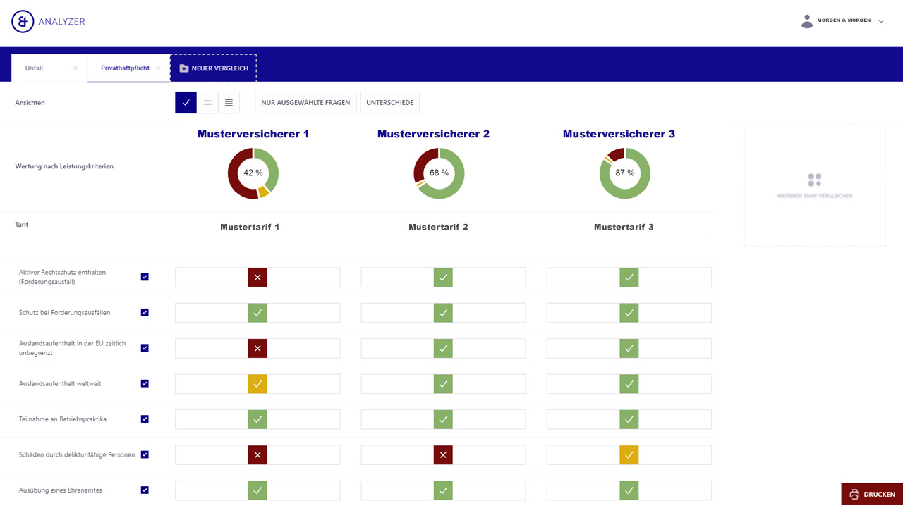This screenshot has width=903, height=520.
Task: Toggle Teilnahme an Betriebspraktika checkbox
Action: point(145,419)
